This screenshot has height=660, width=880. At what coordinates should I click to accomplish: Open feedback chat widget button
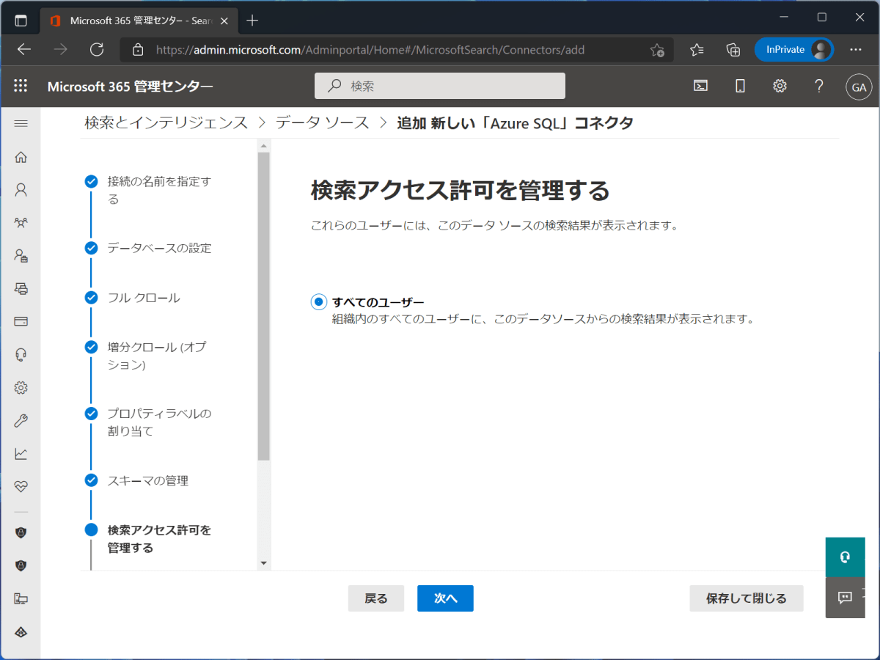(845, 597)
